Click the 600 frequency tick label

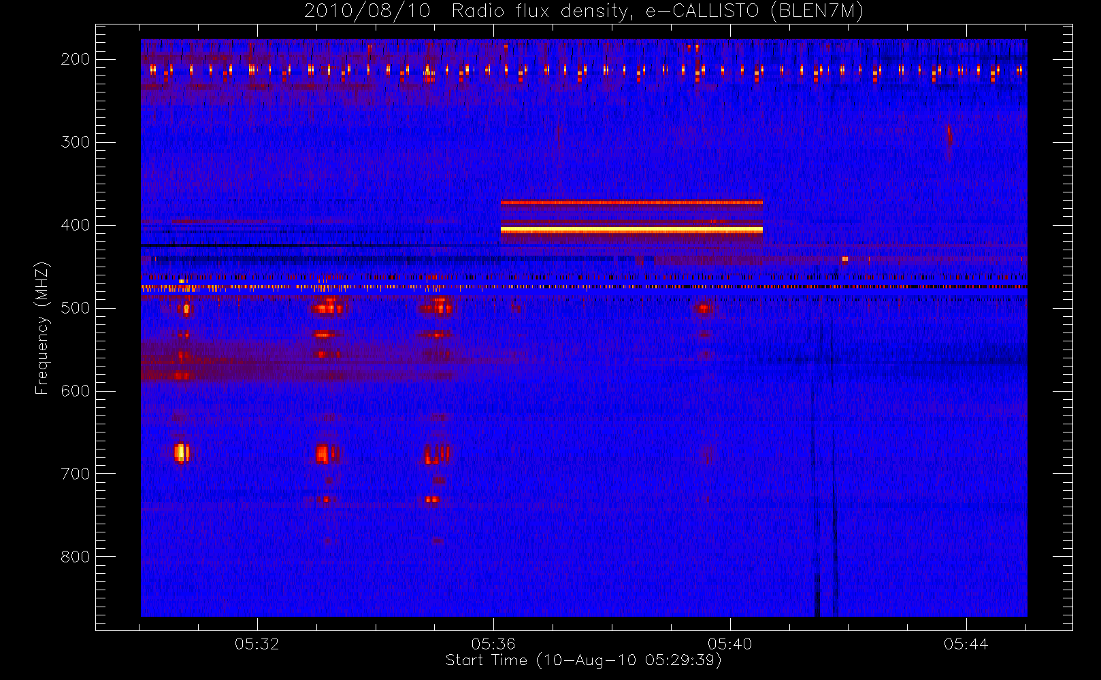pyautogui.click(x=76, y=391)
